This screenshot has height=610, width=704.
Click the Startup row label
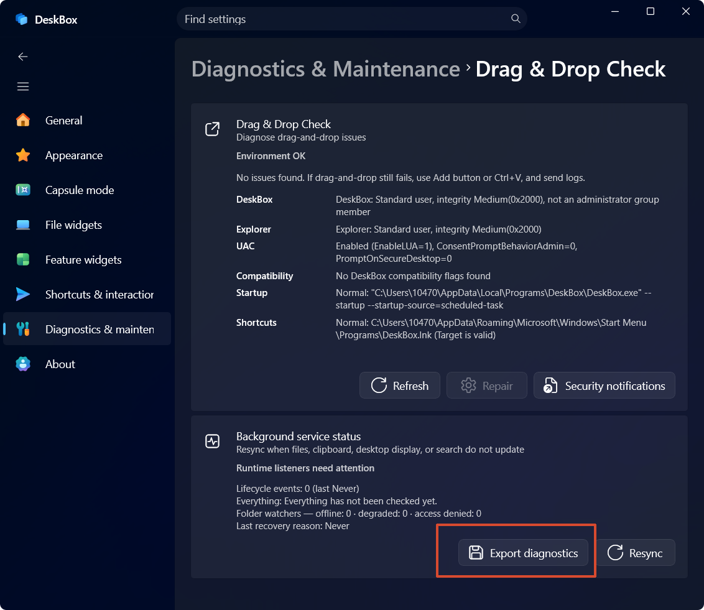pos(252,293)
